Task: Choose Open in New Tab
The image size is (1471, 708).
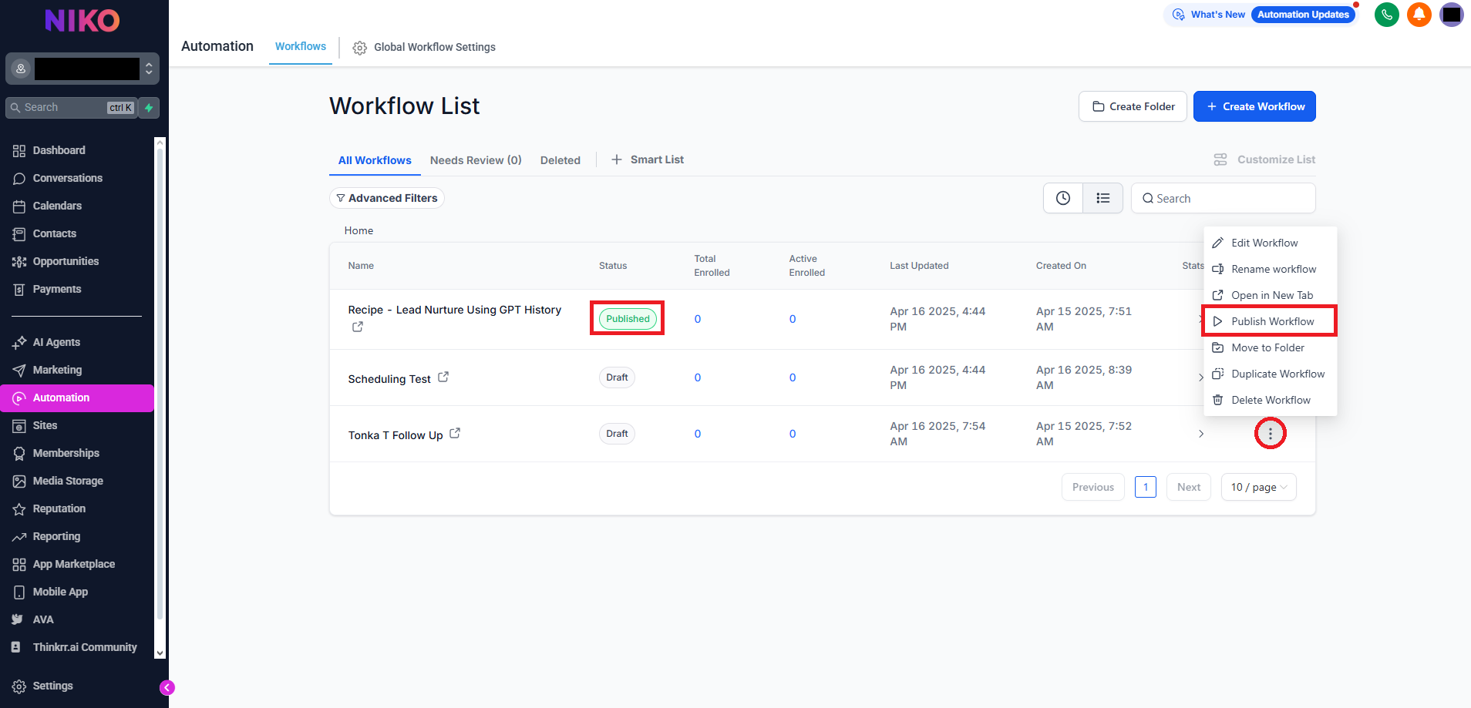Action: [1270, 295]
